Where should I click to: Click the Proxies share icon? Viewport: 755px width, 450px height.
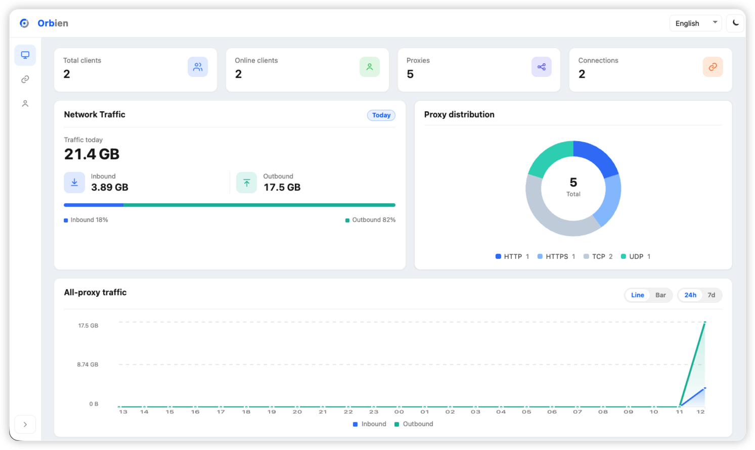tap(542, 67)
